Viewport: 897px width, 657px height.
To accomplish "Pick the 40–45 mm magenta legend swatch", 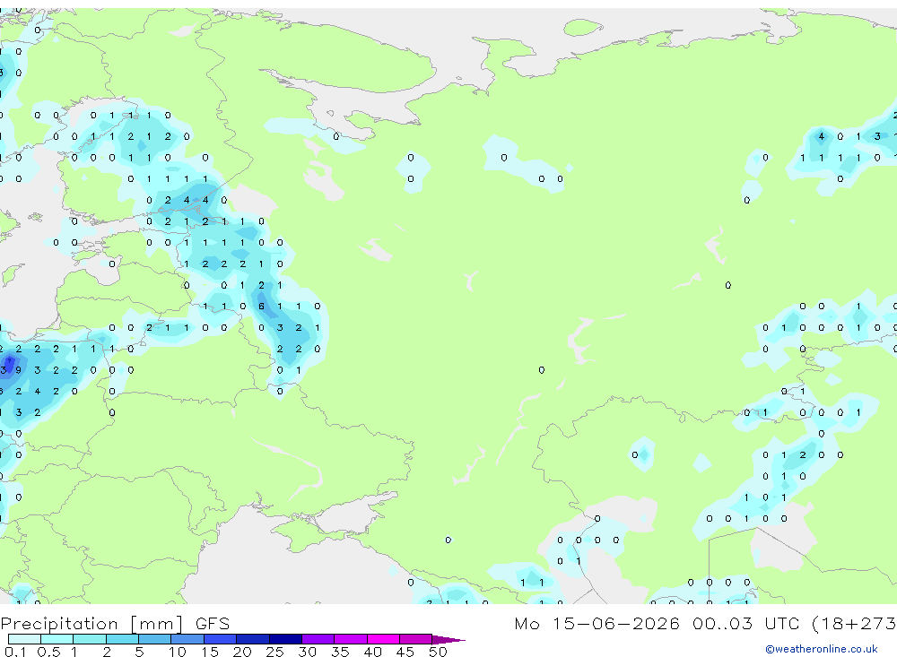I will coord(383,639).
